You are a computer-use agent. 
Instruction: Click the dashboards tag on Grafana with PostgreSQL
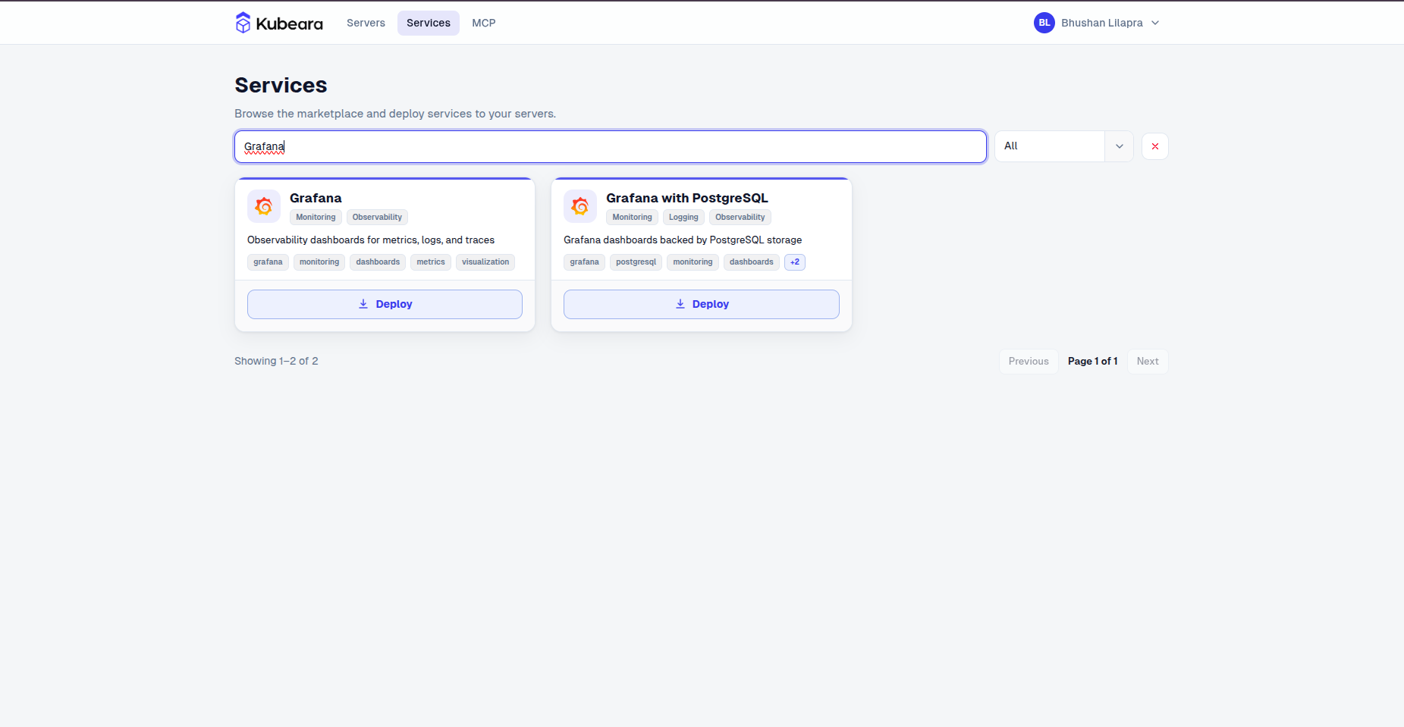click(752, 262)
